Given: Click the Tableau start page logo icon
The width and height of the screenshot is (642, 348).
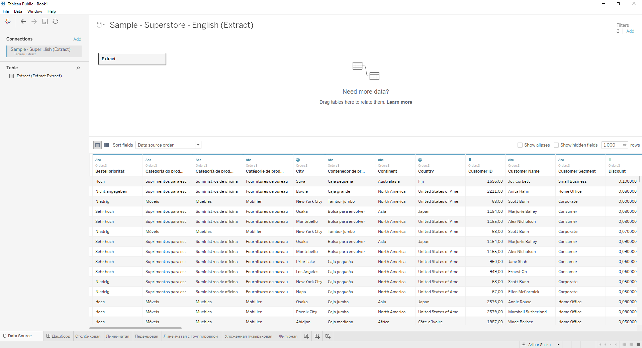Looking at the screenshot, I should point(8,21).
